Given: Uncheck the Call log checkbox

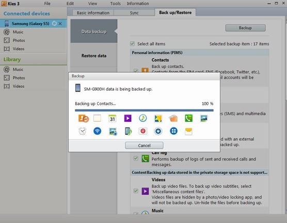Looking at the screenshot, I should tap(136, 158).
